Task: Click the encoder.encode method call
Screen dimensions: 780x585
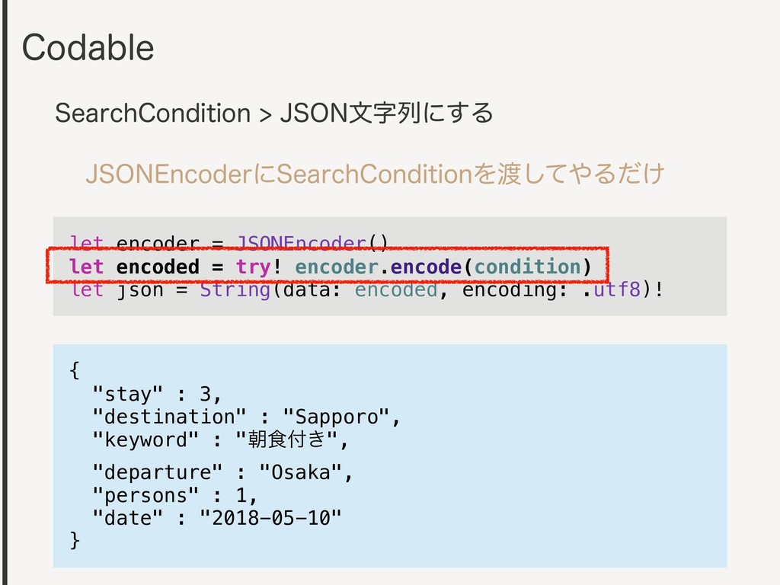Action: coord(378,267)
